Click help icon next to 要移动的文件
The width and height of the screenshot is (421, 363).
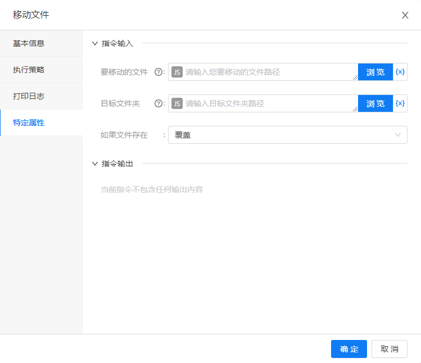coord(158,72)
